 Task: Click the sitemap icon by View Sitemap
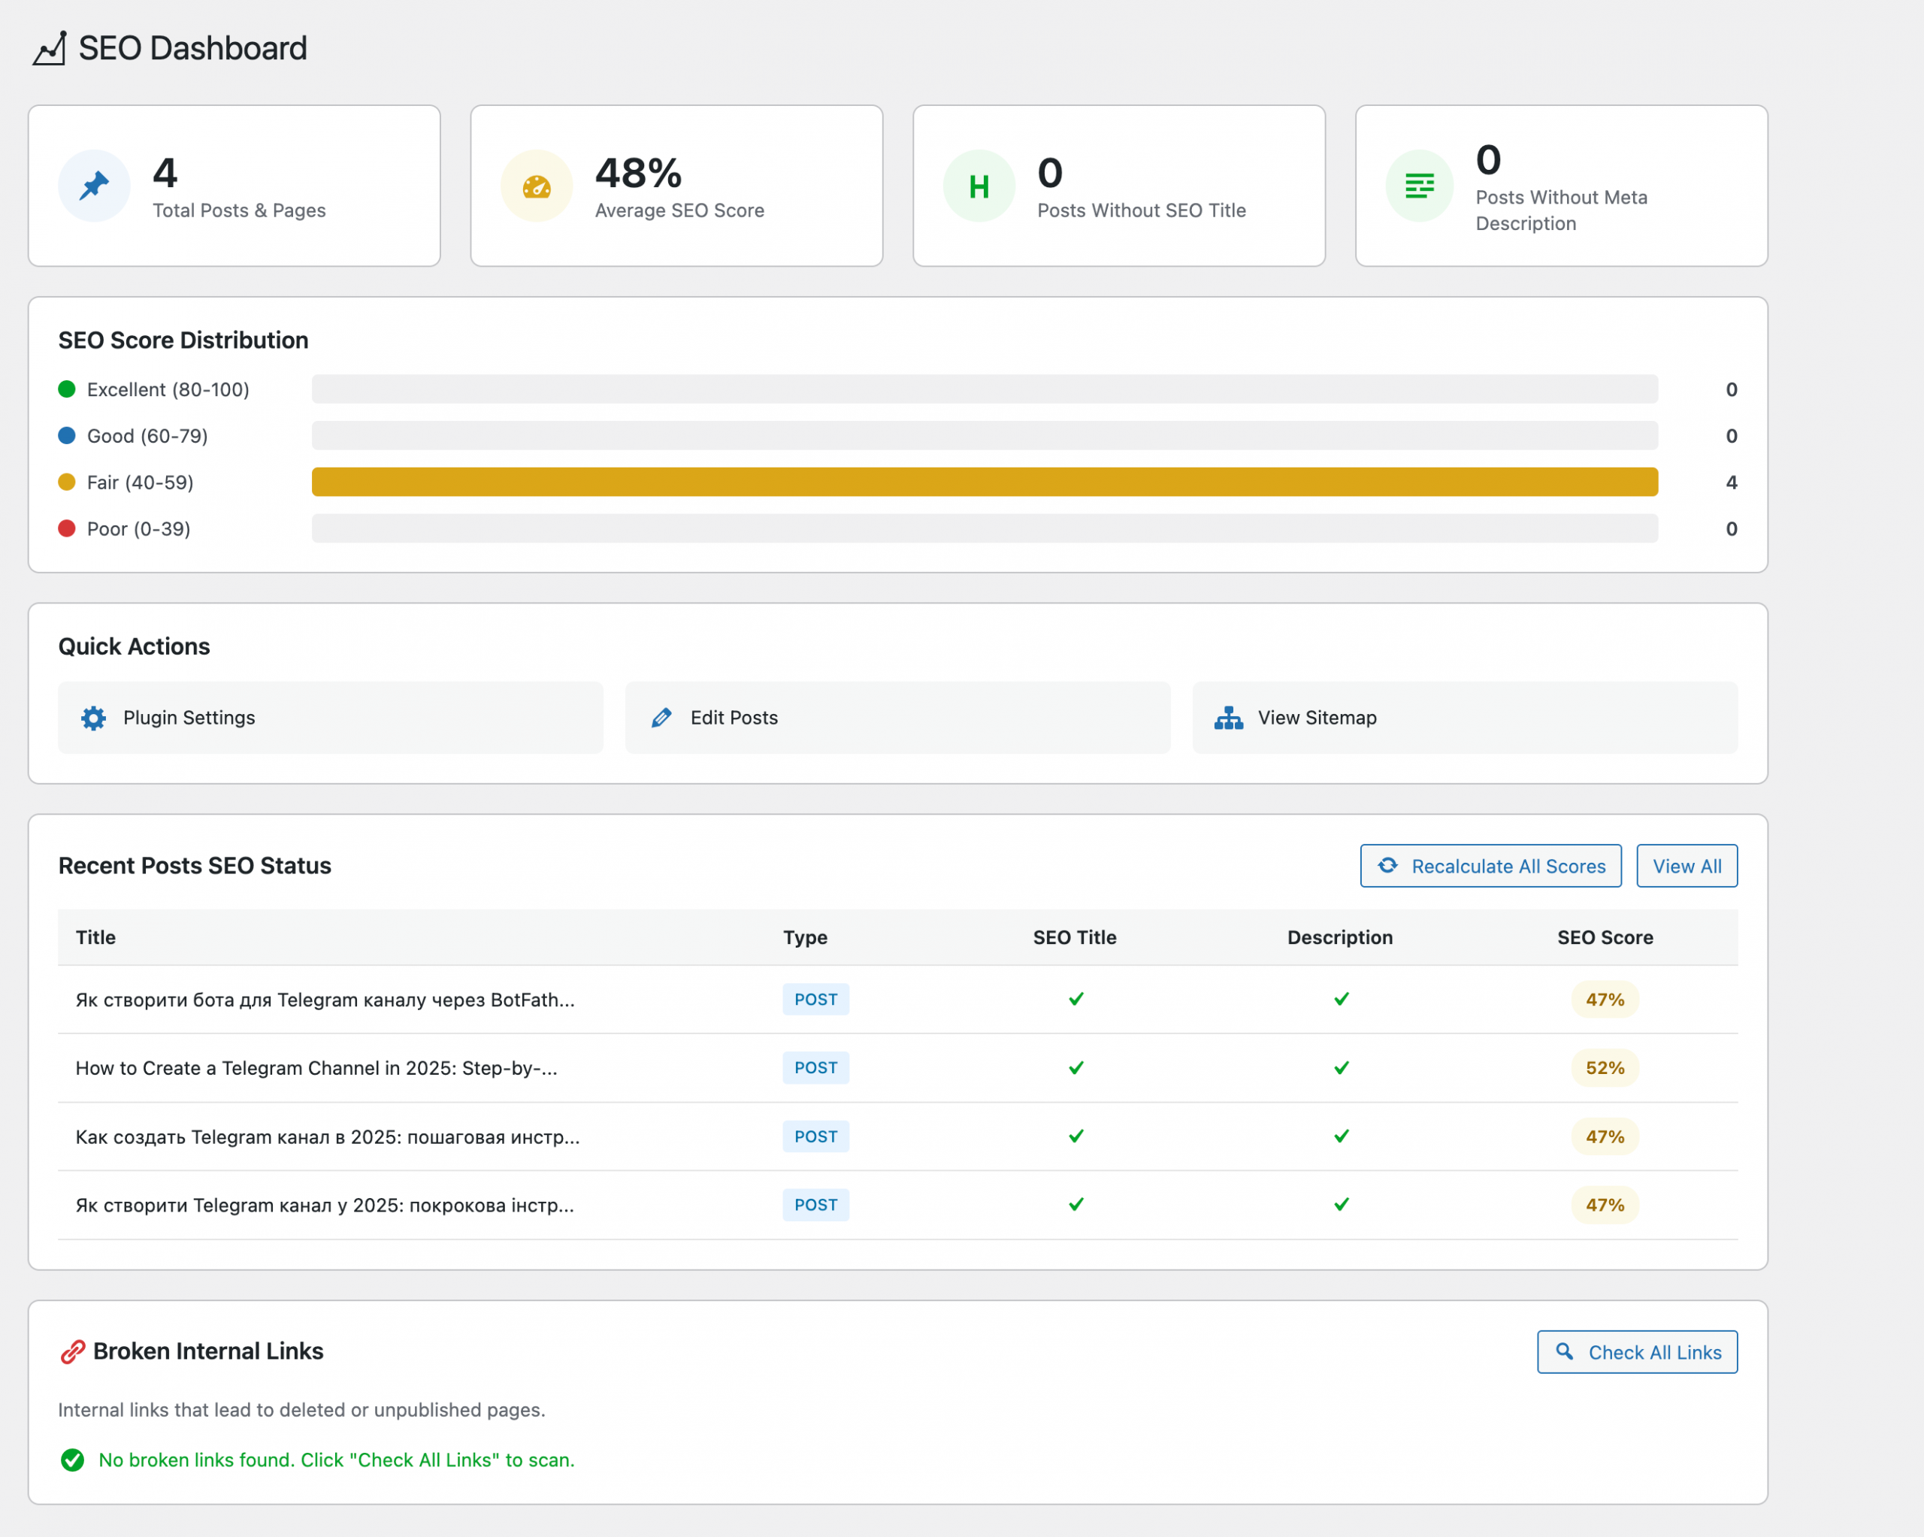(x=1229, y=718)
